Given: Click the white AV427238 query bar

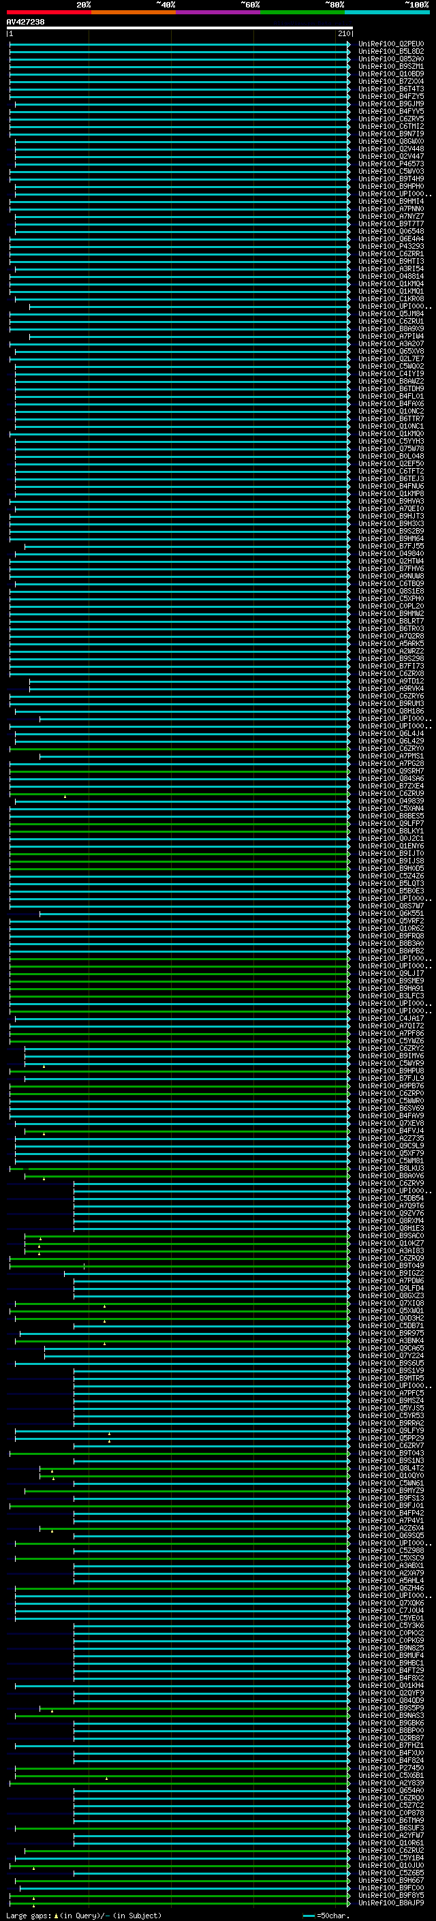Looking at the screenshot, I should pos(179,27).
